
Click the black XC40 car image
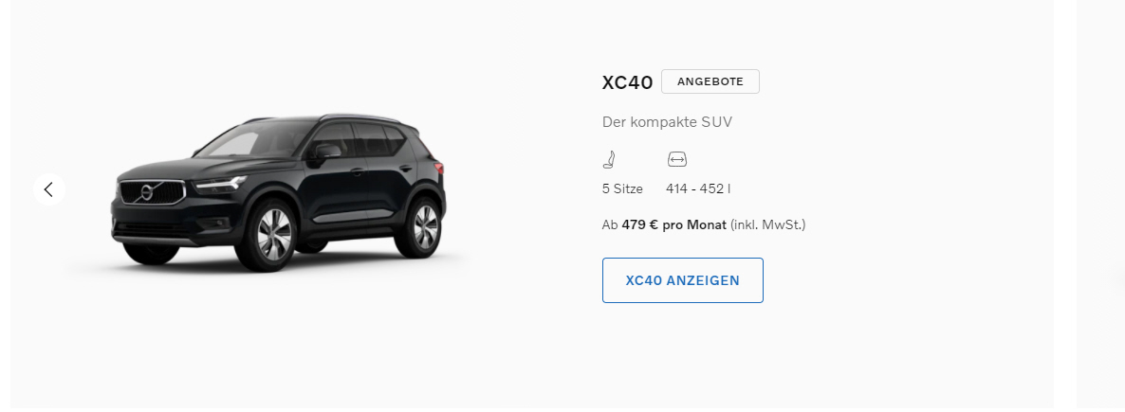click(x=278, y=193)
